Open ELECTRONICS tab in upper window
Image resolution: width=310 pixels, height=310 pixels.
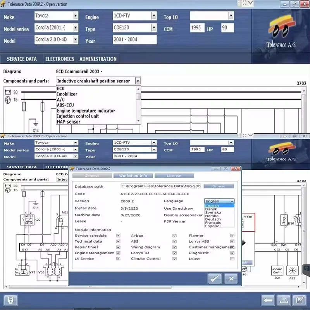60,59
